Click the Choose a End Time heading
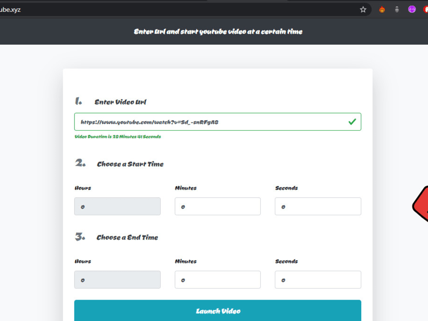The width and height of the screenshot is (428, 321). click(x=127, y=237)
